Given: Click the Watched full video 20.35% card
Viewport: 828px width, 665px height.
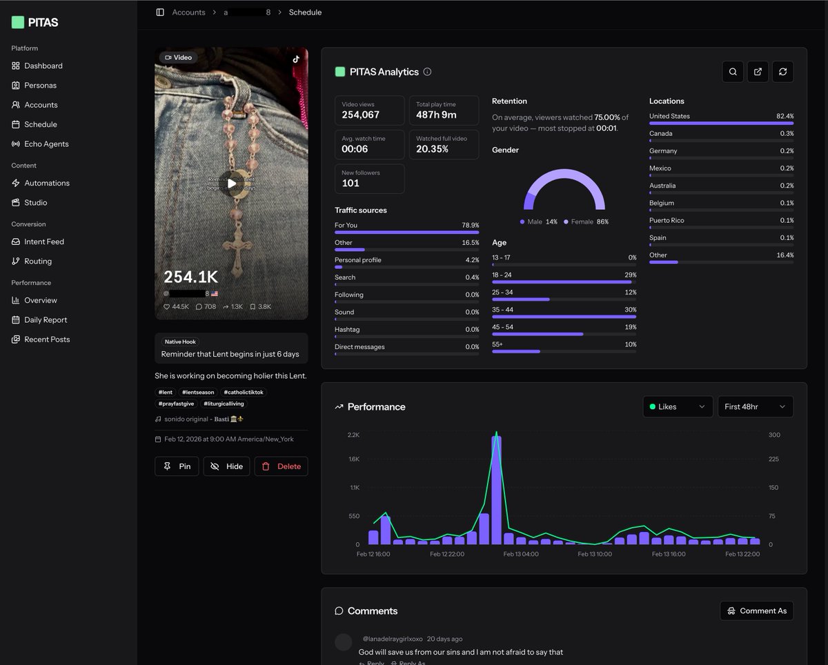Looking at the screenshot, I should pyautogui.click(x=444, y=144).
